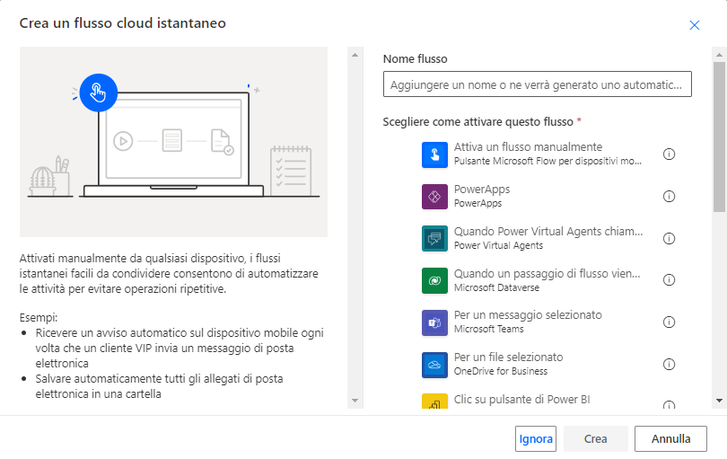Show info for Clic su pulsante di Power BI

click(669, 405)
